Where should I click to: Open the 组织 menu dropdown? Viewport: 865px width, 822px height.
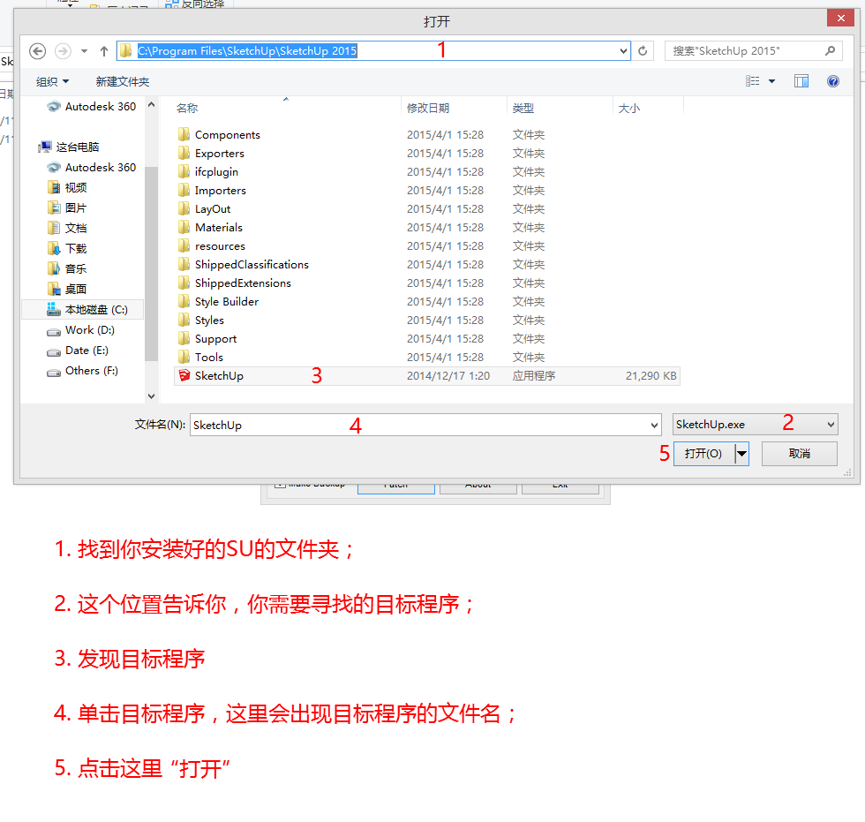pyautogui.click(x=53, y=81)
